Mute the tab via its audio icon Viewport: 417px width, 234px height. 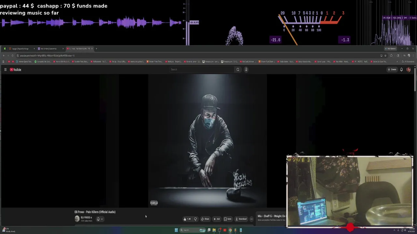tap(89, 48)
